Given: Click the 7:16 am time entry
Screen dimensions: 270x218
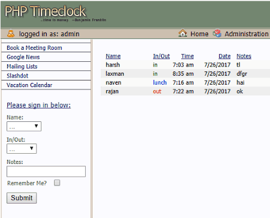Looking at the screenshot, I should (x=183, y=82).
